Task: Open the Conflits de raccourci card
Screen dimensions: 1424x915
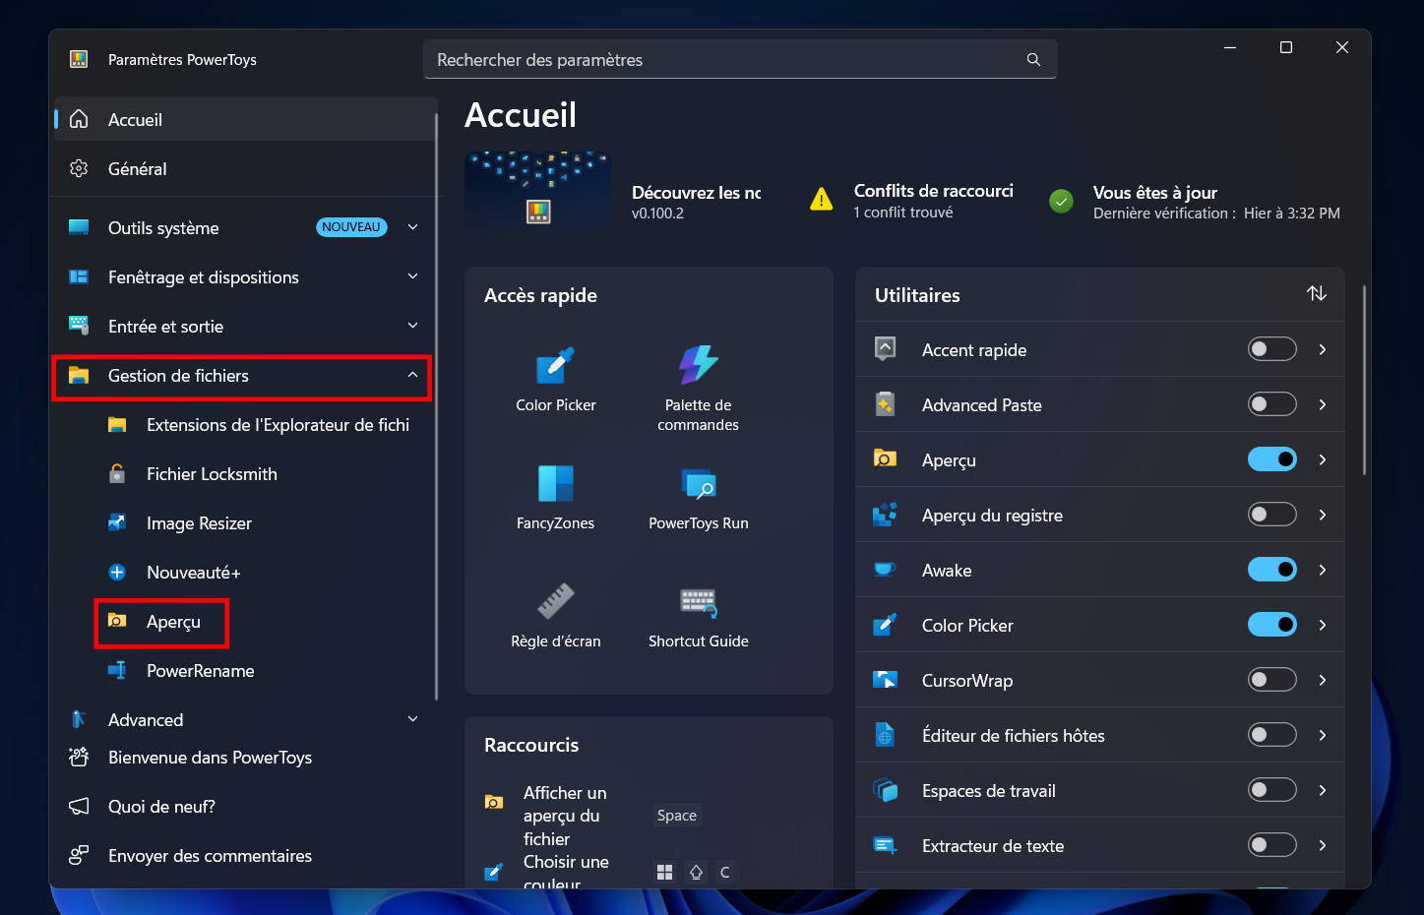Action: 910,201
